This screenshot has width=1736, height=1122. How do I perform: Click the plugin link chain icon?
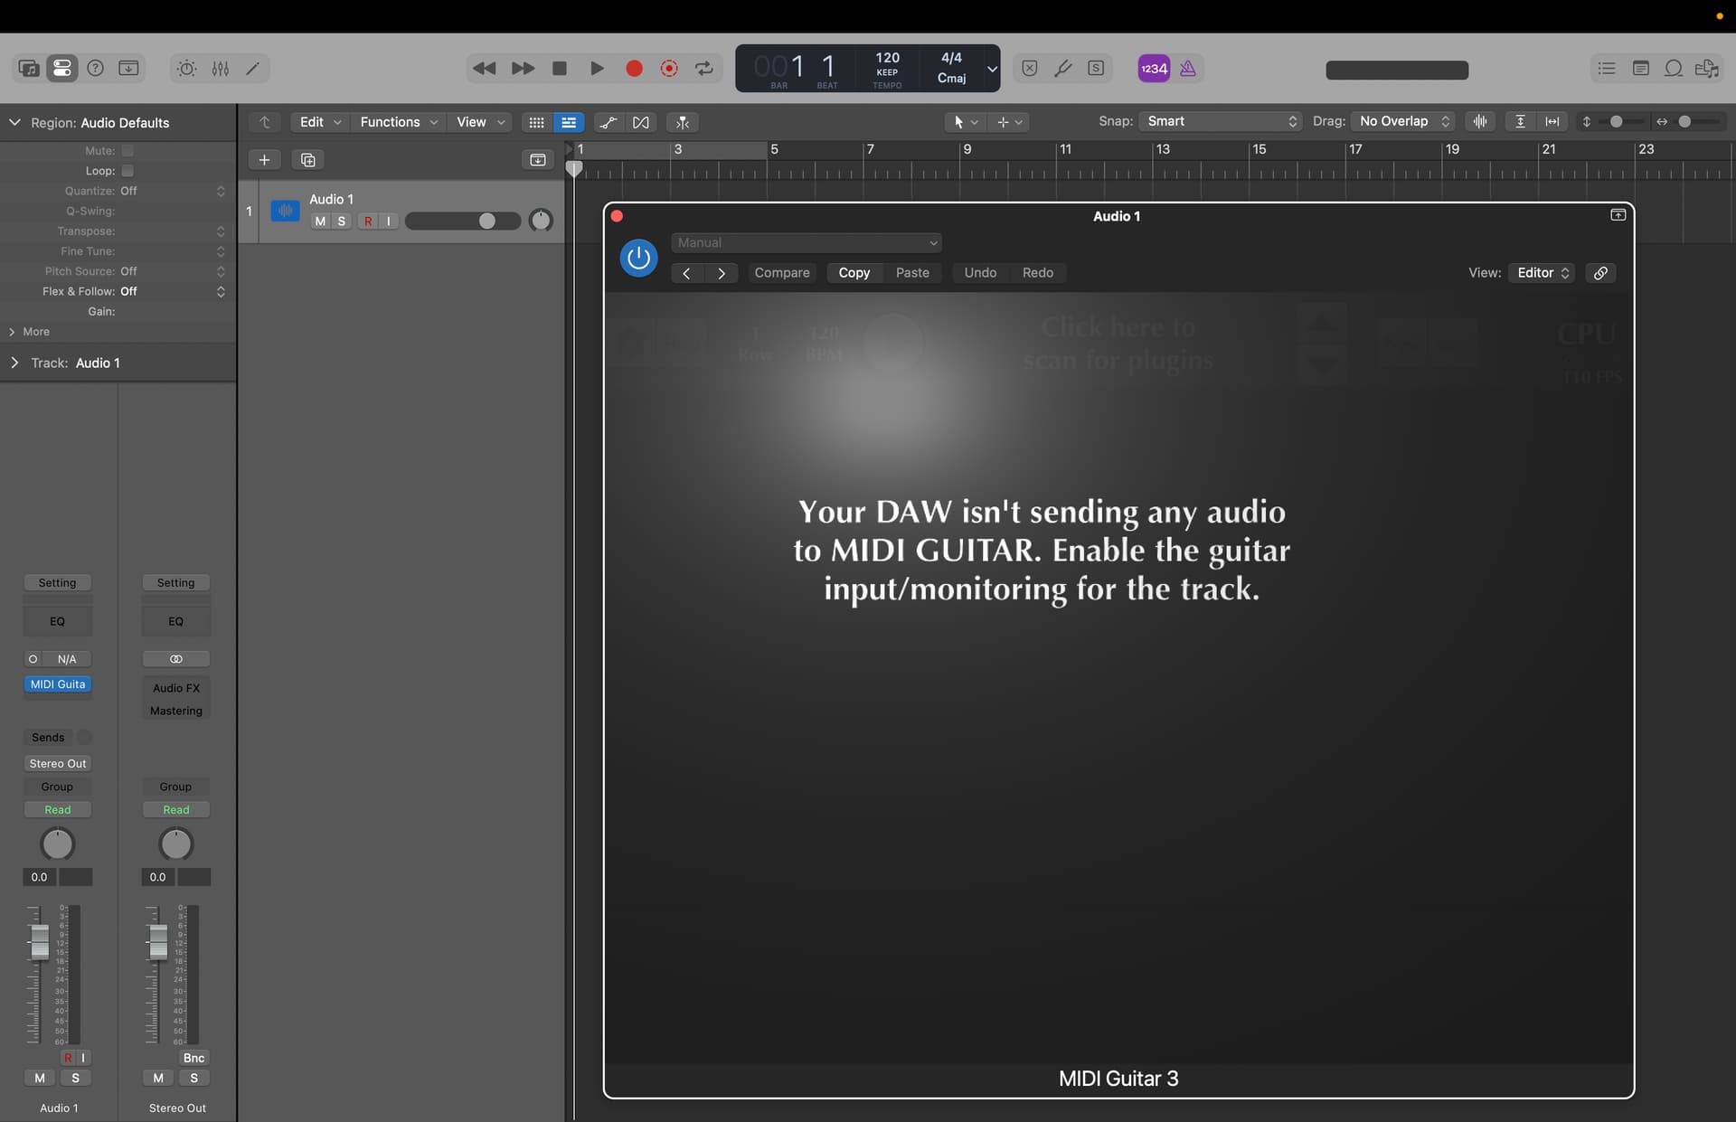[1600, 273]
